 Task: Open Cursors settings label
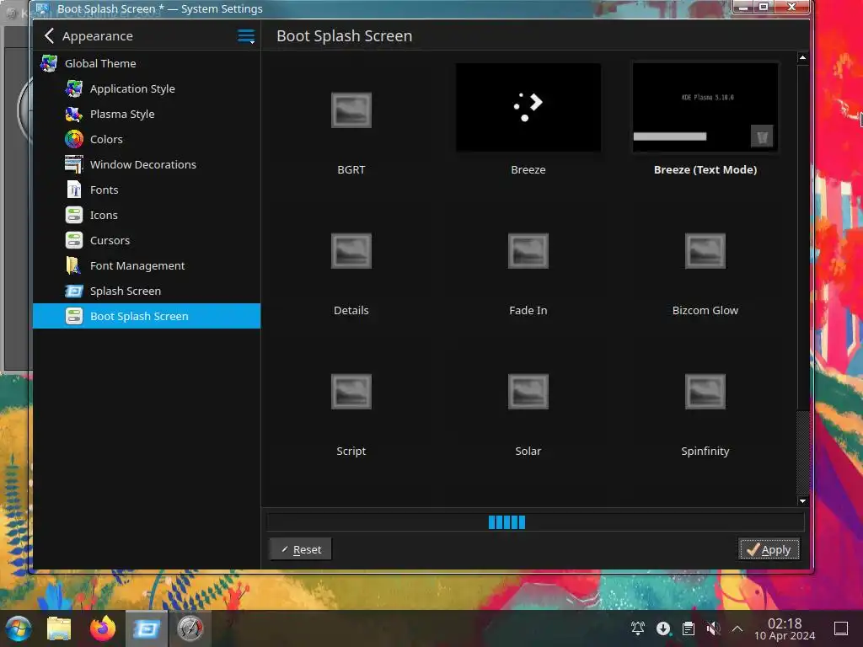110,240
